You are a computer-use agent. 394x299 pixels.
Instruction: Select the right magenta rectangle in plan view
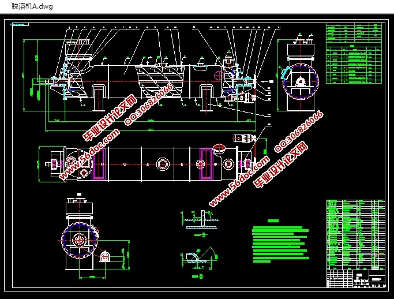[x=206, y=163]
